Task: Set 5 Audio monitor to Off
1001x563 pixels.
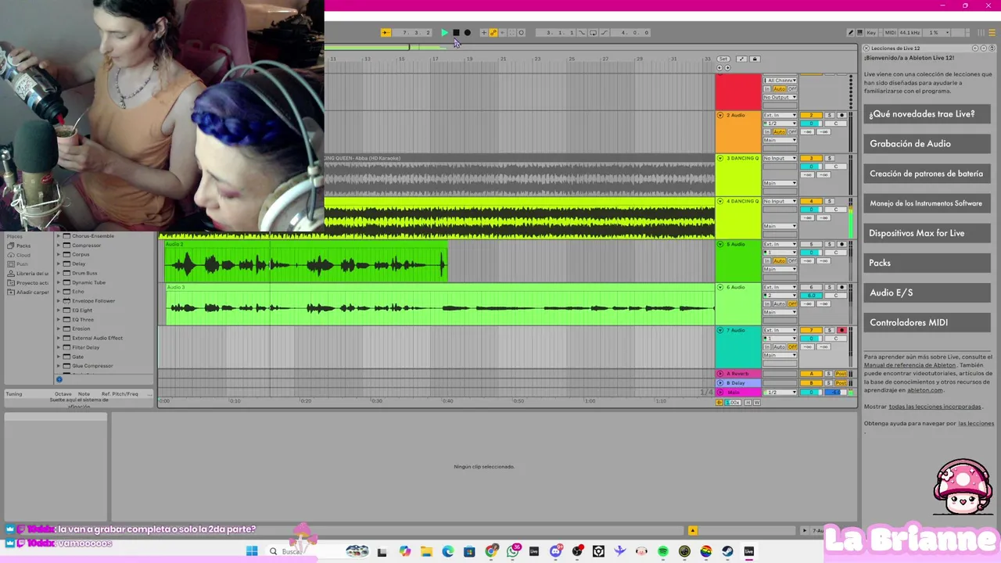Action: [x=792, y=261]
